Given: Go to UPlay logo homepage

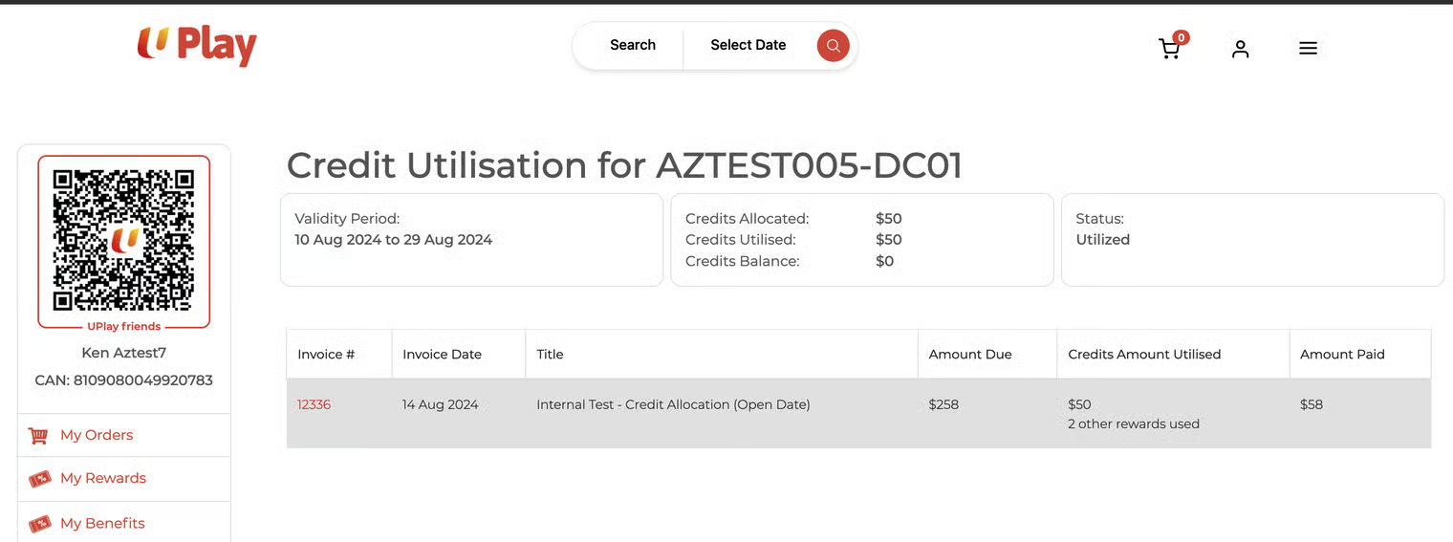Looking at the screenshot, I should [197, 45].
